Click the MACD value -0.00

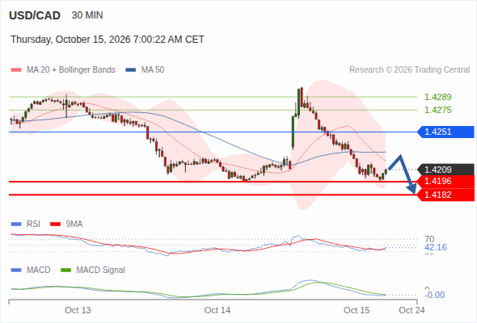[435, 295]
